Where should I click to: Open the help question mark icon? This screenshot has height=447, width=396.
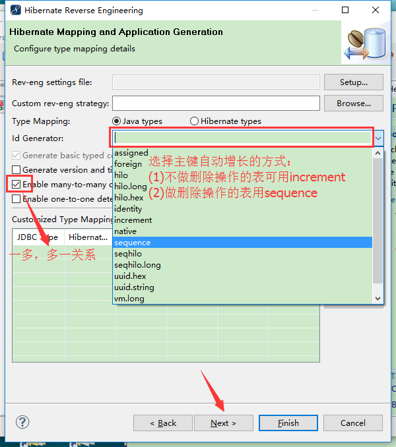pos(22,422)
